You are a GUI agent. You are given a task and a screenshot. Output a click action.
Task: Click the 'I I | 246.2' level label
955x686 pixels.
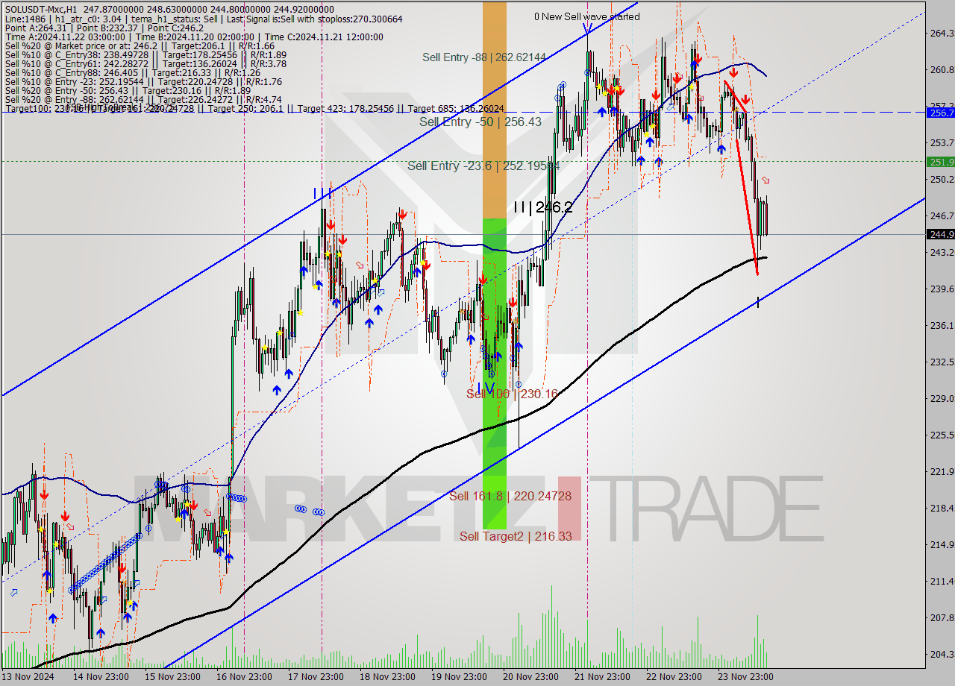(543, 207)
